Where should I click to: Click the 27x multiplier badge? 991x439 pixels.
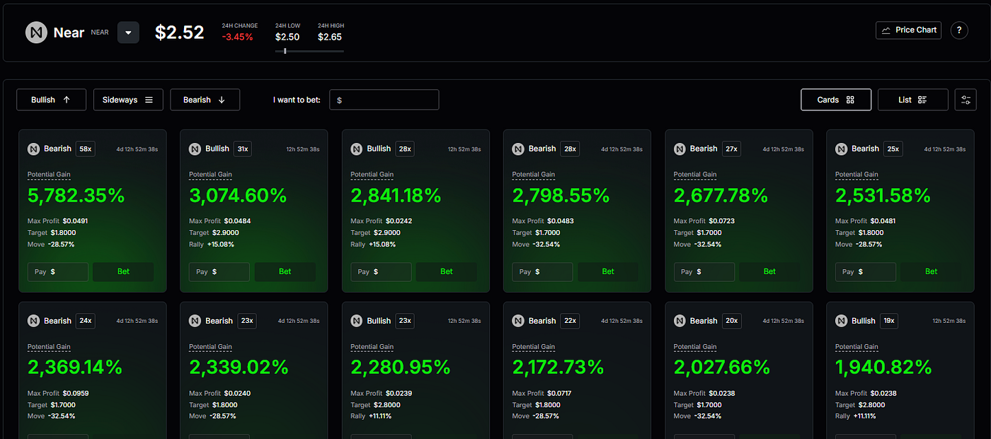tap(731, 149)
